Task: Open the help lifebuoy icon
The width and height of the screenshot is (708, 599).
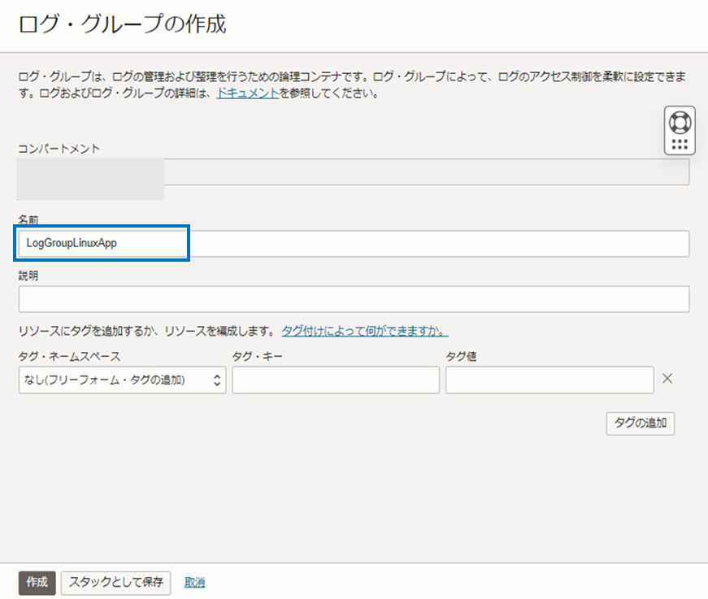Action: point(680,123)
